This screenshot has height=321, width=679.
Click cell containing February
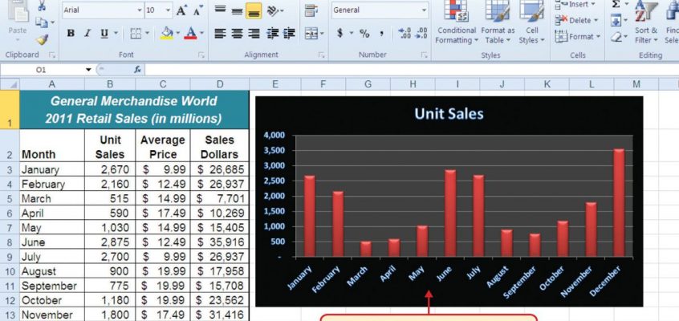(x=52, y=184)
